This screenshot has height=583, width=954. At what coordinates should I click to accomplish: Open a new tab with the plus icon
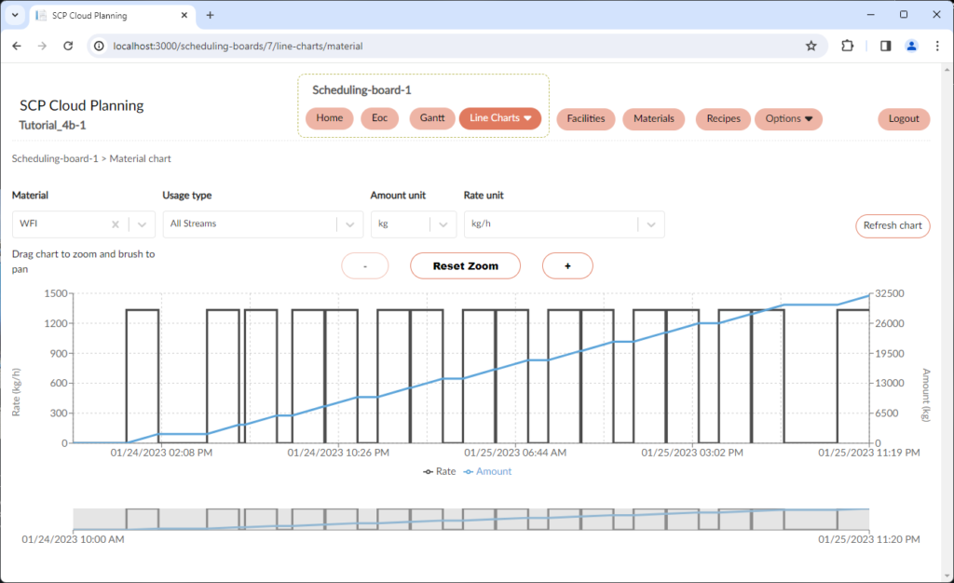[x=211, y=15]
